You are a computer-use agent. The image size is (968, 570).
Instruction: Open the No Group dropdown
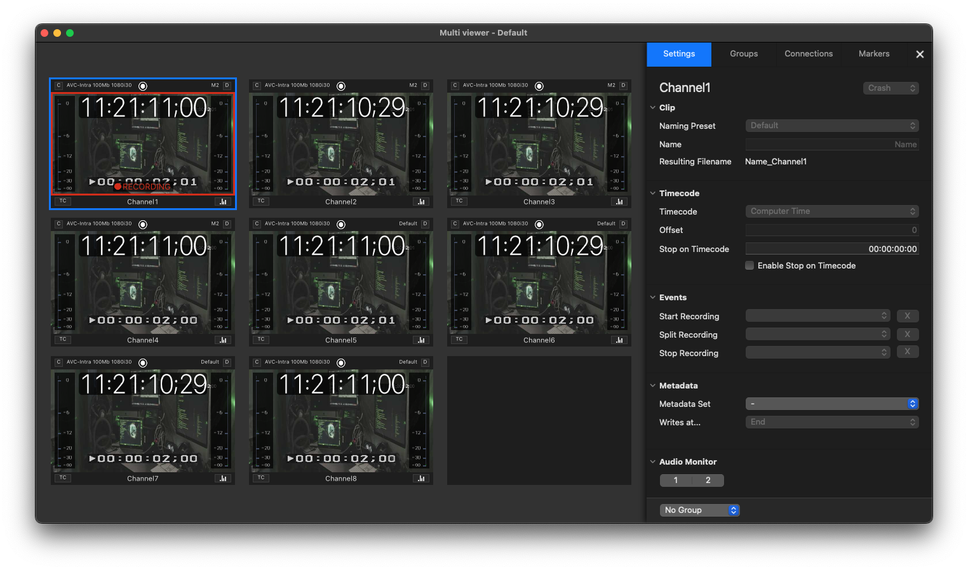point(700,510)
